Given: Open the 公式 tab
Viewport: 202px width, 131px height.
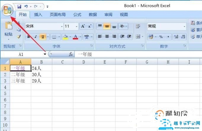Looking at the screenshot, I should pyautogui.click(x=77, y=14).
